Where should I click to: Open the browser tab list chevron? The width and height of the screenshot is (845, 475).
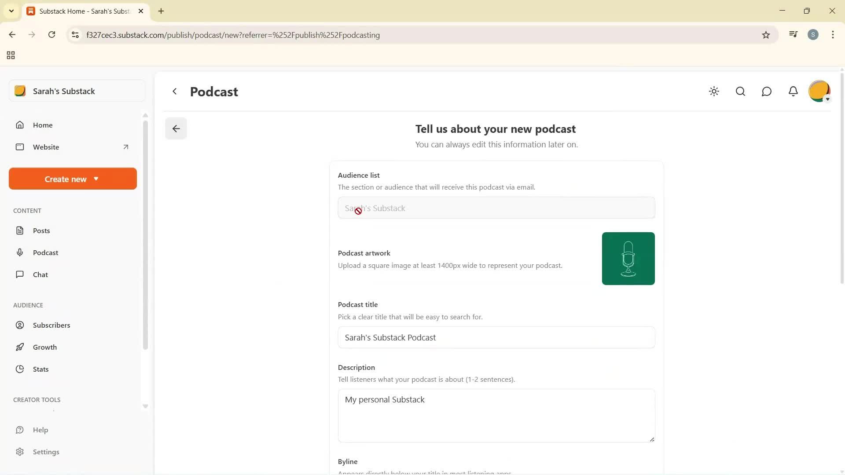(11, 11)
